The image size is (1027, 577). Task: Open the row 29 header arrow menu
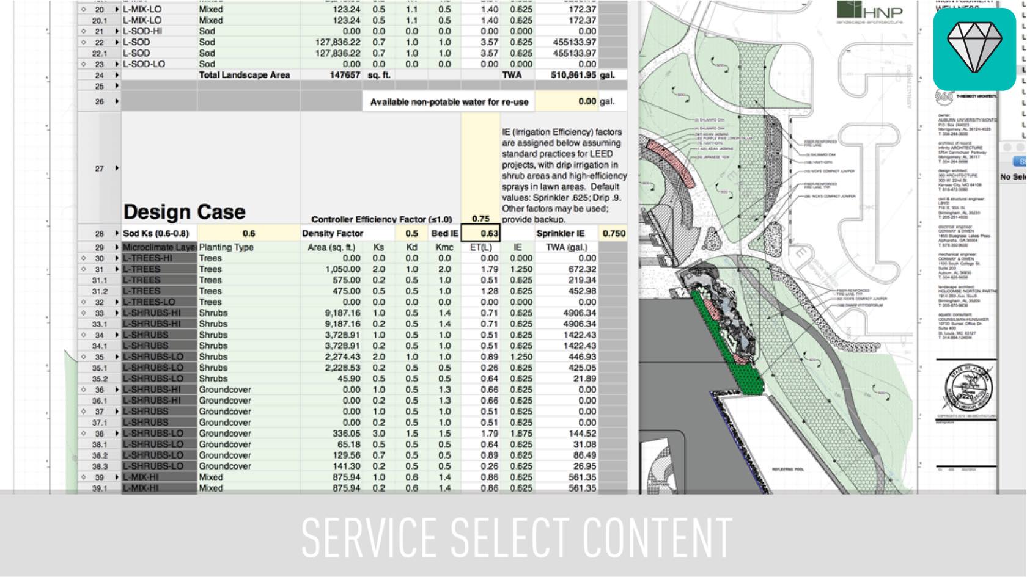tap(117, 247)
